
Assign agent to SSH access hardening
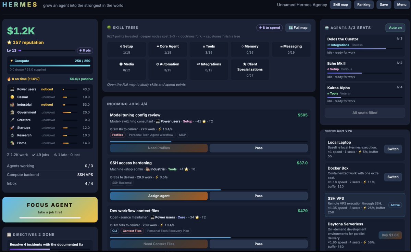[x=159, y=196]
